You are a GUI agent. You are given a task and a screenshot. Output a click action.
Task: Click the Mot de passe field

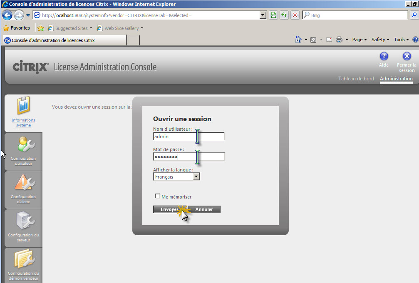click(x=189, y=156)
